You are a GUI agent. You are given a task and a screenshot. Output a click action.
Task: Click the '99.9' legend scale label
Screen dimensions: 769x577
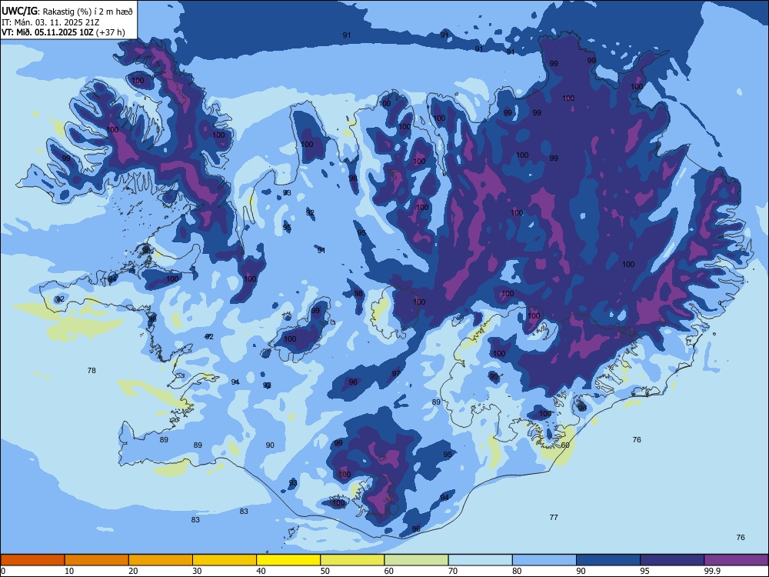coord(712,571)
